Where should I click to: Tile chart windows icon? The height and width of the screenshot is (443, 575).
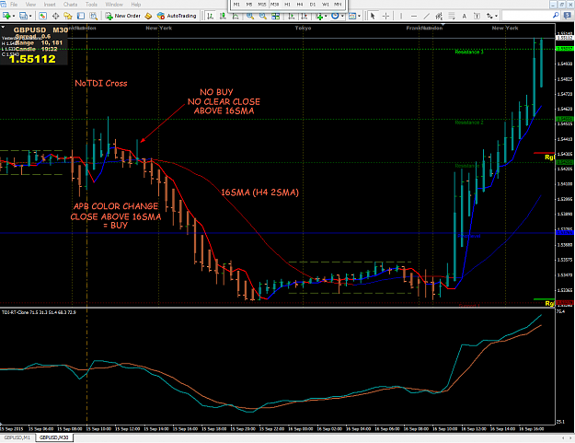coord(275,16)
